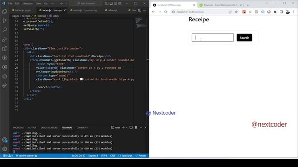Toggle the secondary sidebar layout icon

115,3
